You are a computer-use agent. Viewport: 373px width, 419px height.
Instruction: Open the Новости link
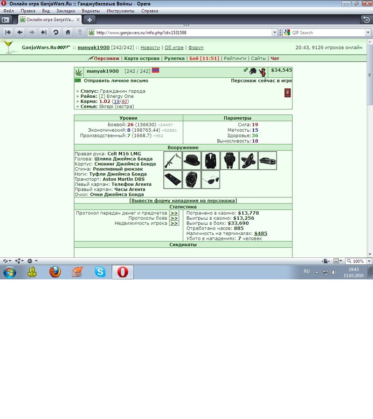click(150, 47)
